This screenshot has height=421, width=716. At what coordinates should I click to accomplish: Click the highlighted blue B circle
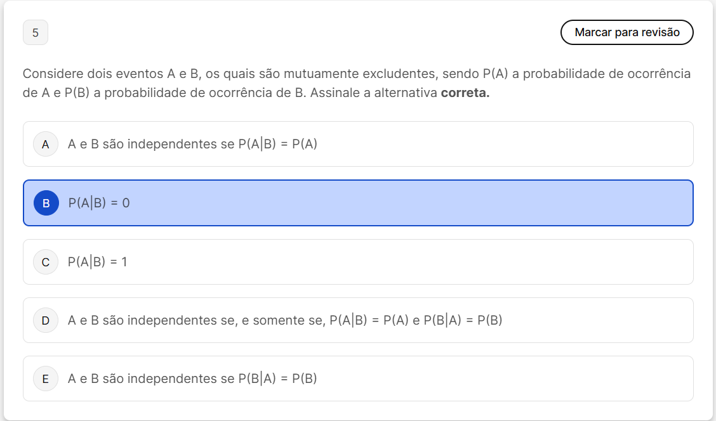[x=46, y=203]
